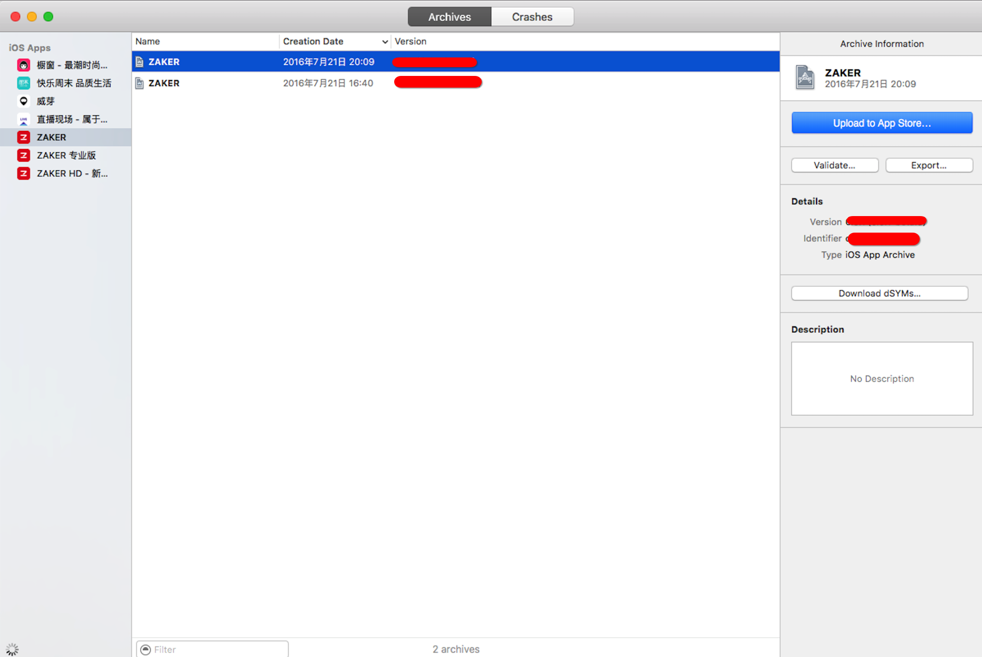This screenshot has height=657, width=982.
Task: Select ZAKER 专业版 in sidebar list
Action: tap(66, 155)
